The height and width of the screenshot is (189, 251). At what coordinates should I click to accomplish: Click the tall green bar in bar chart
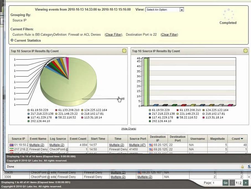tap(146, 82)
